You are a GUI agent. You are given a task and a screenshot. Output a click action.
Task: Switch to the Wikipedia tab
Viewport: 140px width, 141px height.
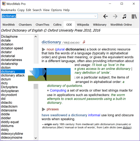(83, 25)
